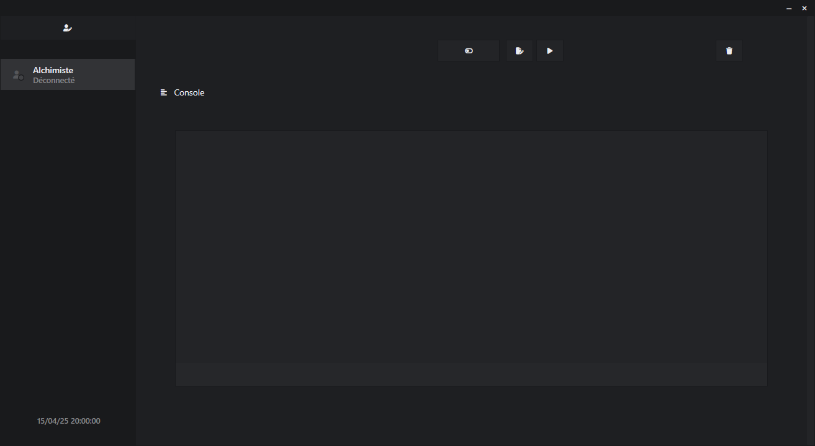Viewport: 815px width, 446px height.
Task: Click the sidebar header bar beside the user icon
Action: [106, 28]
